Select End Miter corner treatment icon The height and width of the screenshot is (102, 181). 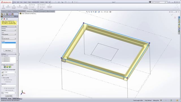5,67
